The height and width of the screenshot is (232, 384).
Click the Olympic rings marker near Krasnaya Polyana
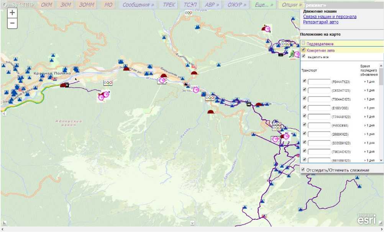coord(108,82)
